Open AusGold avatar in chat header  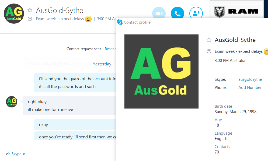(x=14, y=14)
